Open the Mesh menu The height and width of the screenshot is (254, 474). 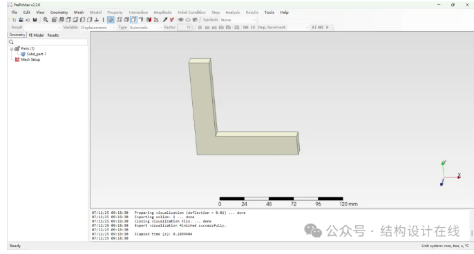point(79,12)
